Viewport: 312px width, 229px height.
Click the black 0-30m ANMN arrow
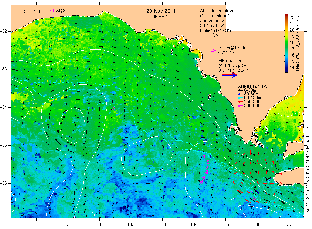240,90
